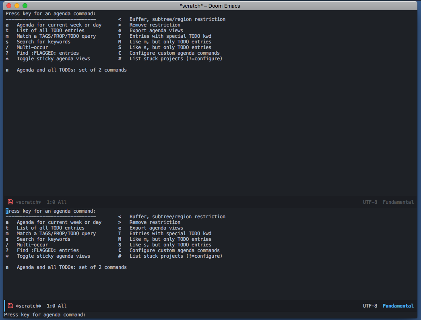Select 'Configure custom agenda commands'
The height and width of the screenshot is (320, 421).
(x=174, y=53)
